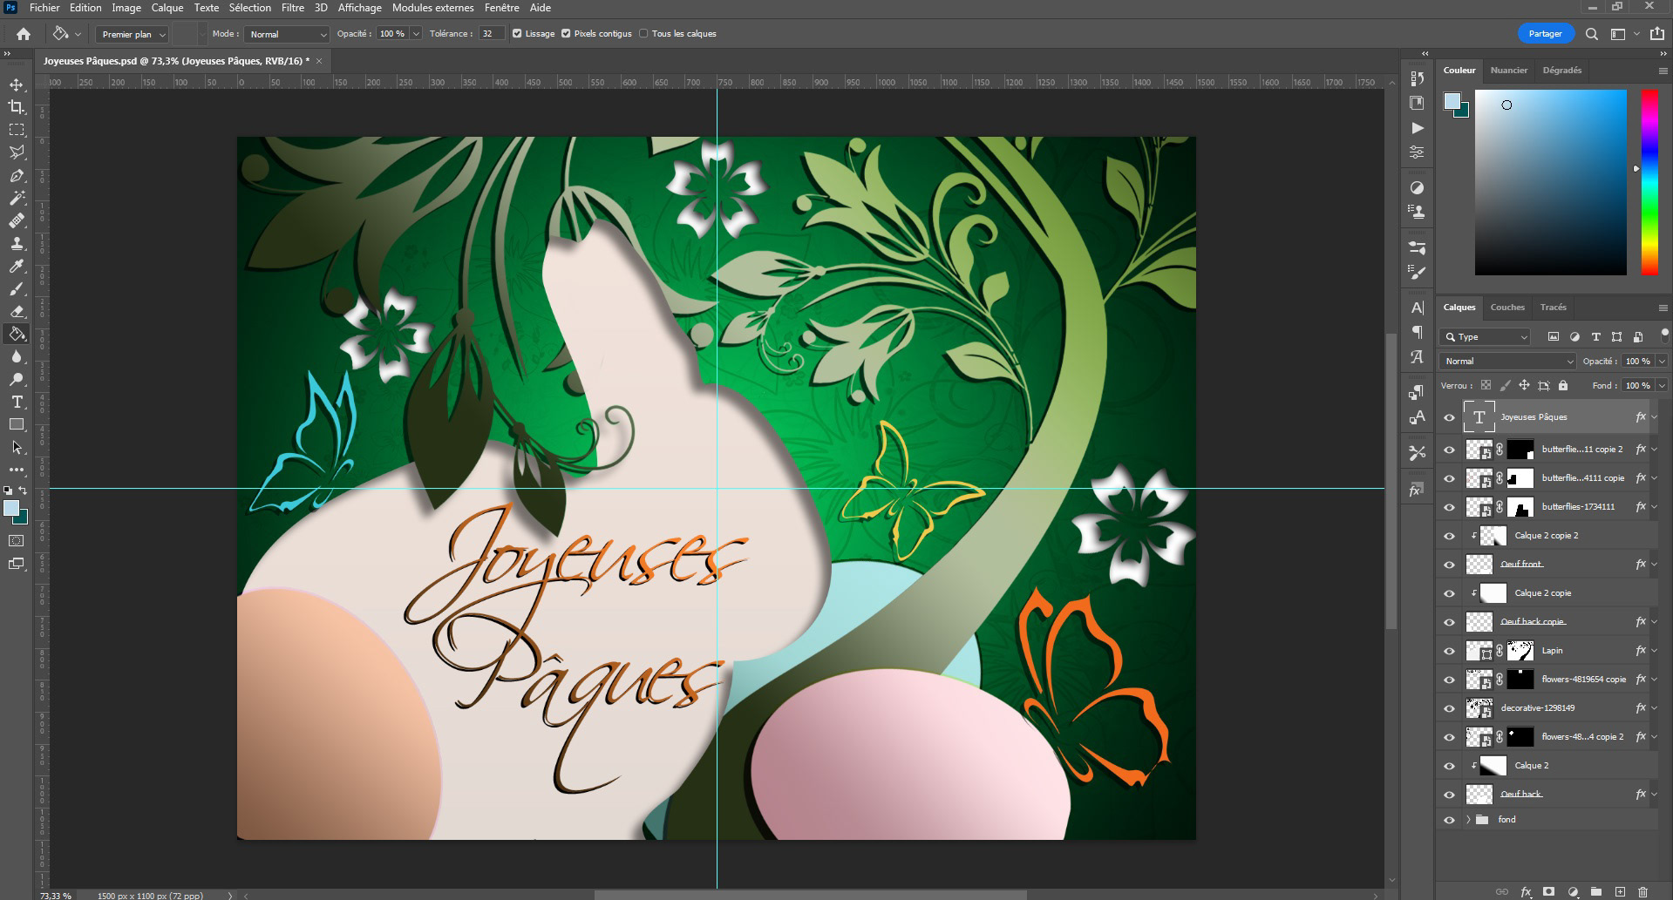Select the Healing Brush tool

tap(17, 220)
